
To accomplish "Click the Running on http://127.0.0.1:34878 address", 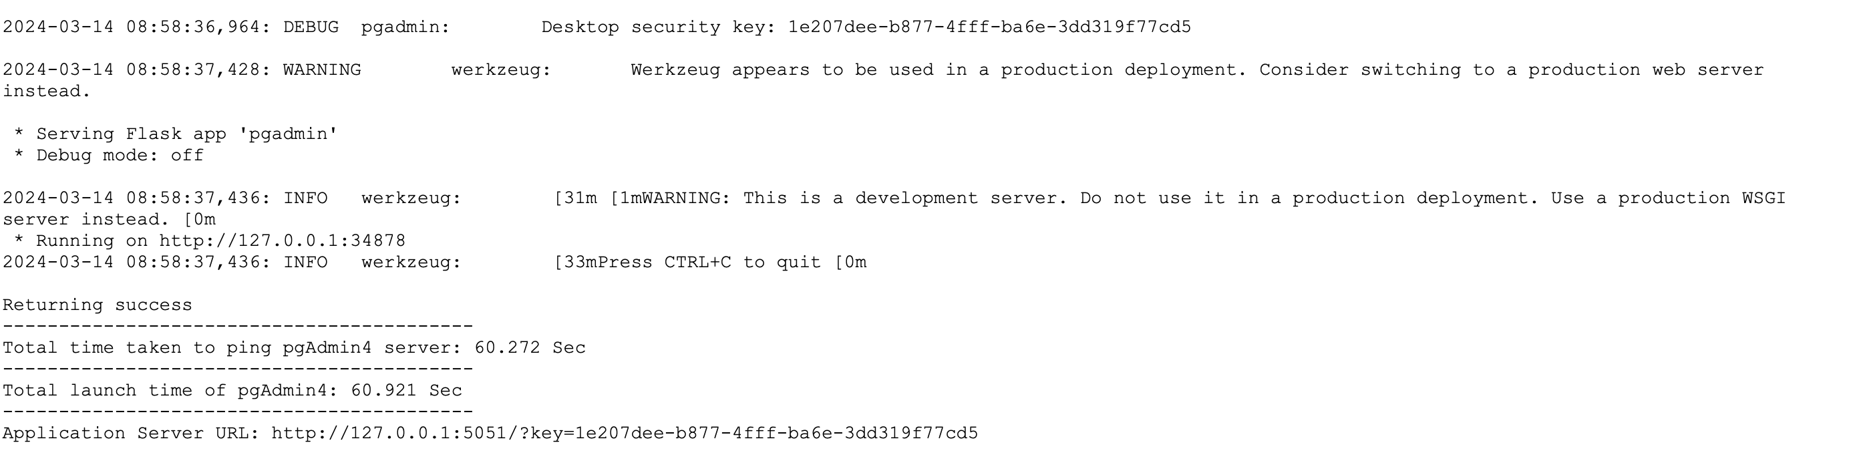I will 282,241.
